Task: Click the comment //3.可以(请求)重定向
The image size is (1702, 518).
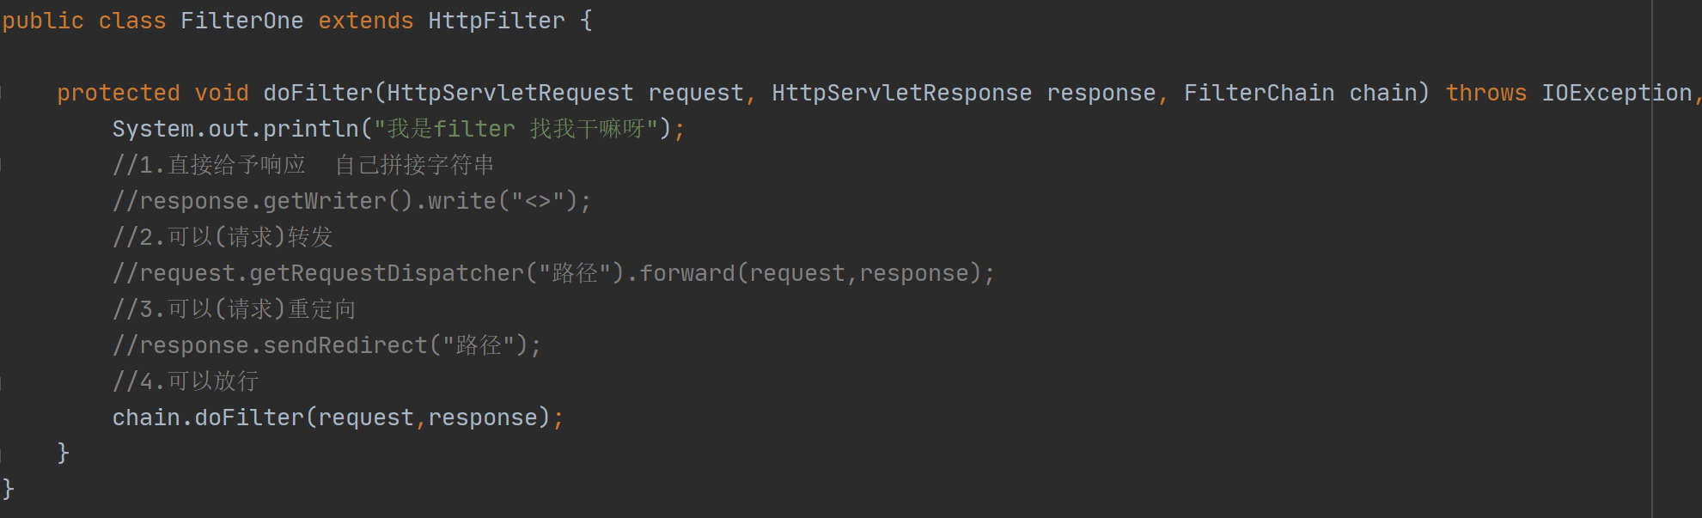Action: (x=234, y=309)
